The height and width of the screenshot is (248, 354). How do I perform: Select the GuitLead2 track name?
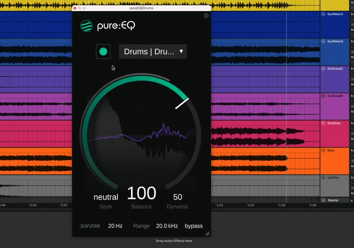pos(335,96)
